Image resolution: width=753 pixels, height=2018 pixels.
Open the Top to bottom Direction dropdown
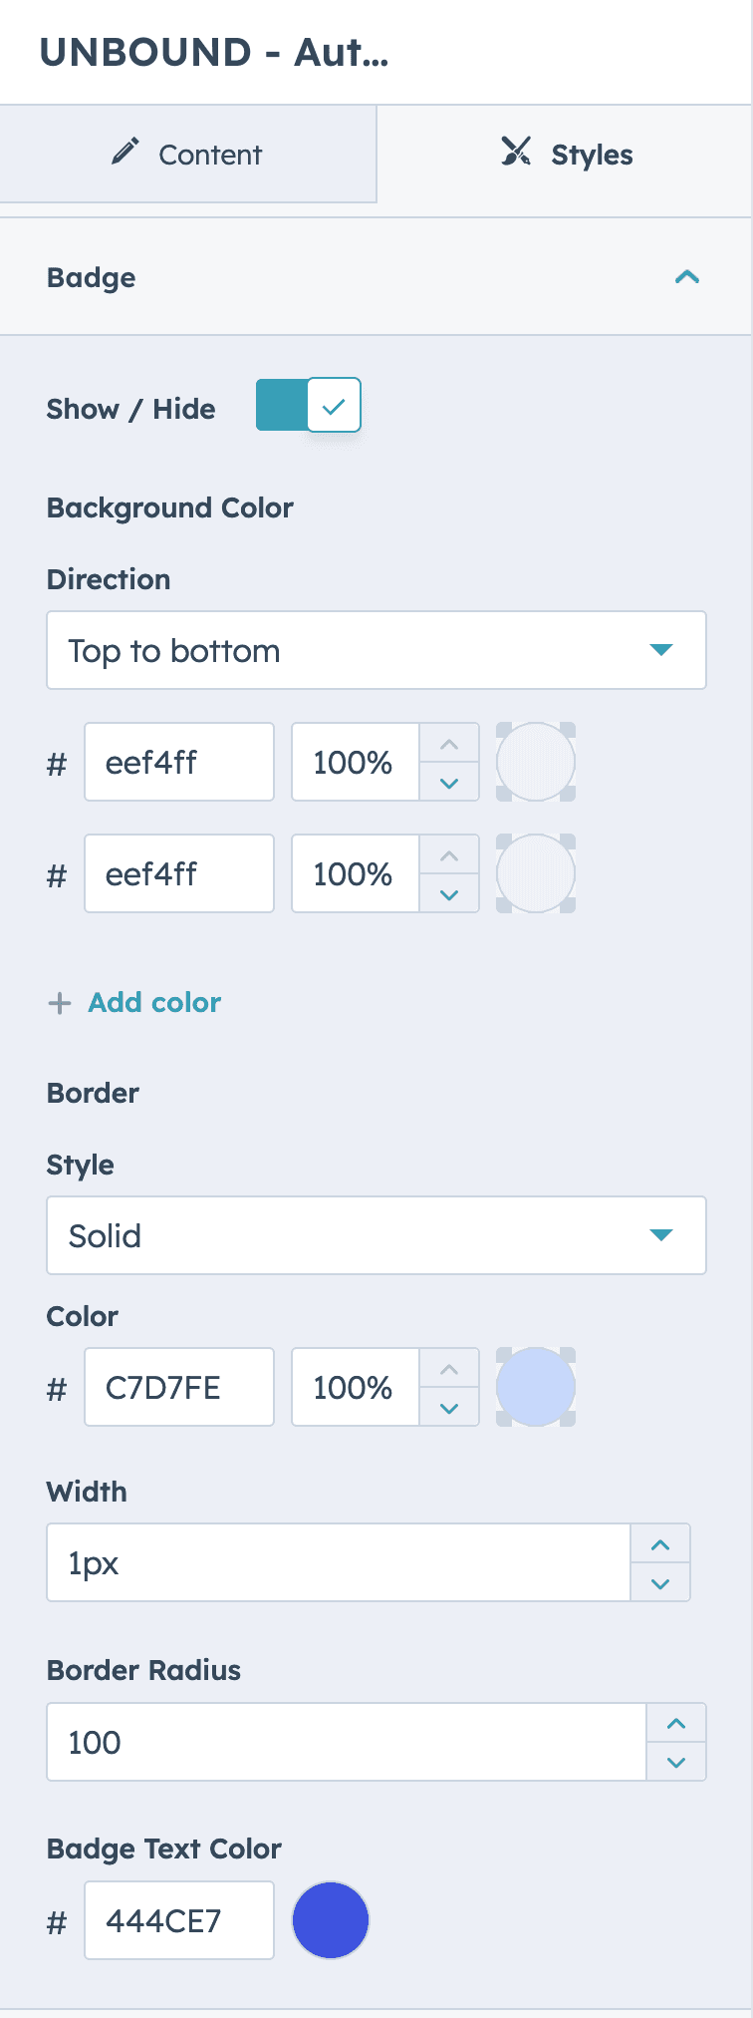coord(376,649)
